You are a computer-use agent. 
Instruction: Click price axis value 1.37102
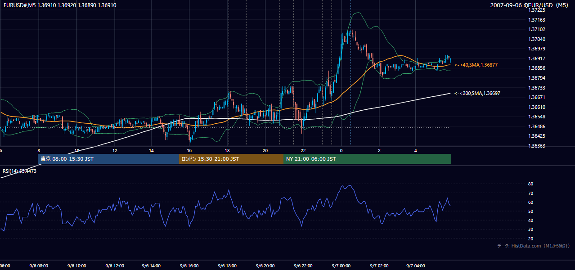[537, 29]
